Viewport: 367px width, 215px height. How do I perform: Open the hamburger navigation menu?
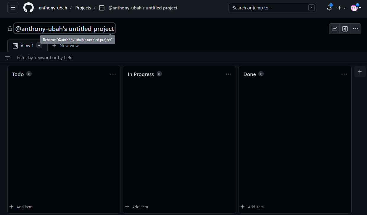(x=13, y=8)
